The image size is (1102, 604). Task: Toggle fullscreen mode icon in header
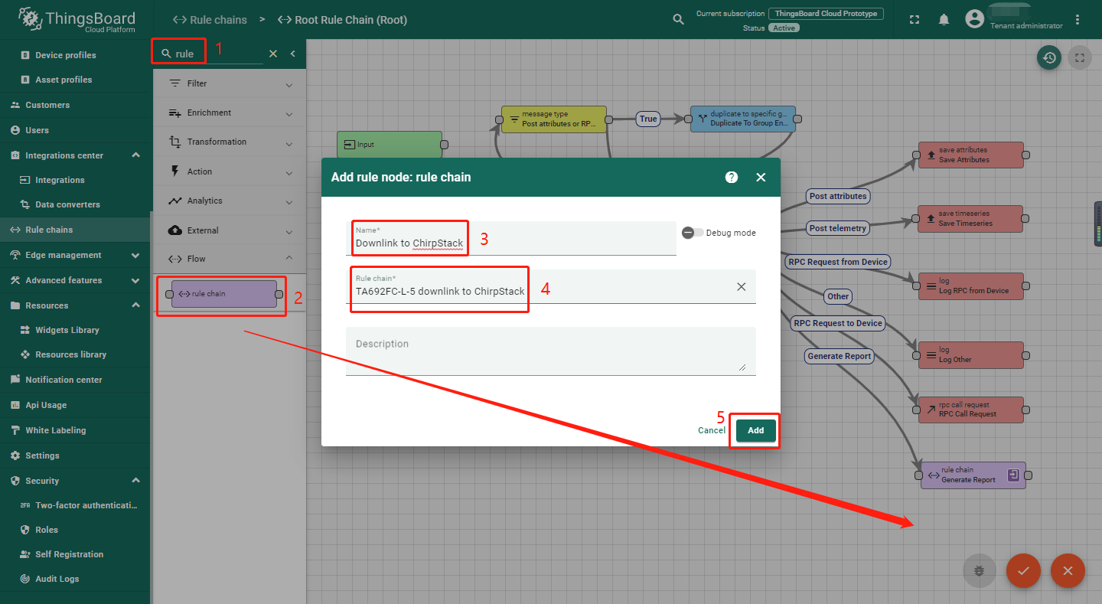(x=915, y=20)
